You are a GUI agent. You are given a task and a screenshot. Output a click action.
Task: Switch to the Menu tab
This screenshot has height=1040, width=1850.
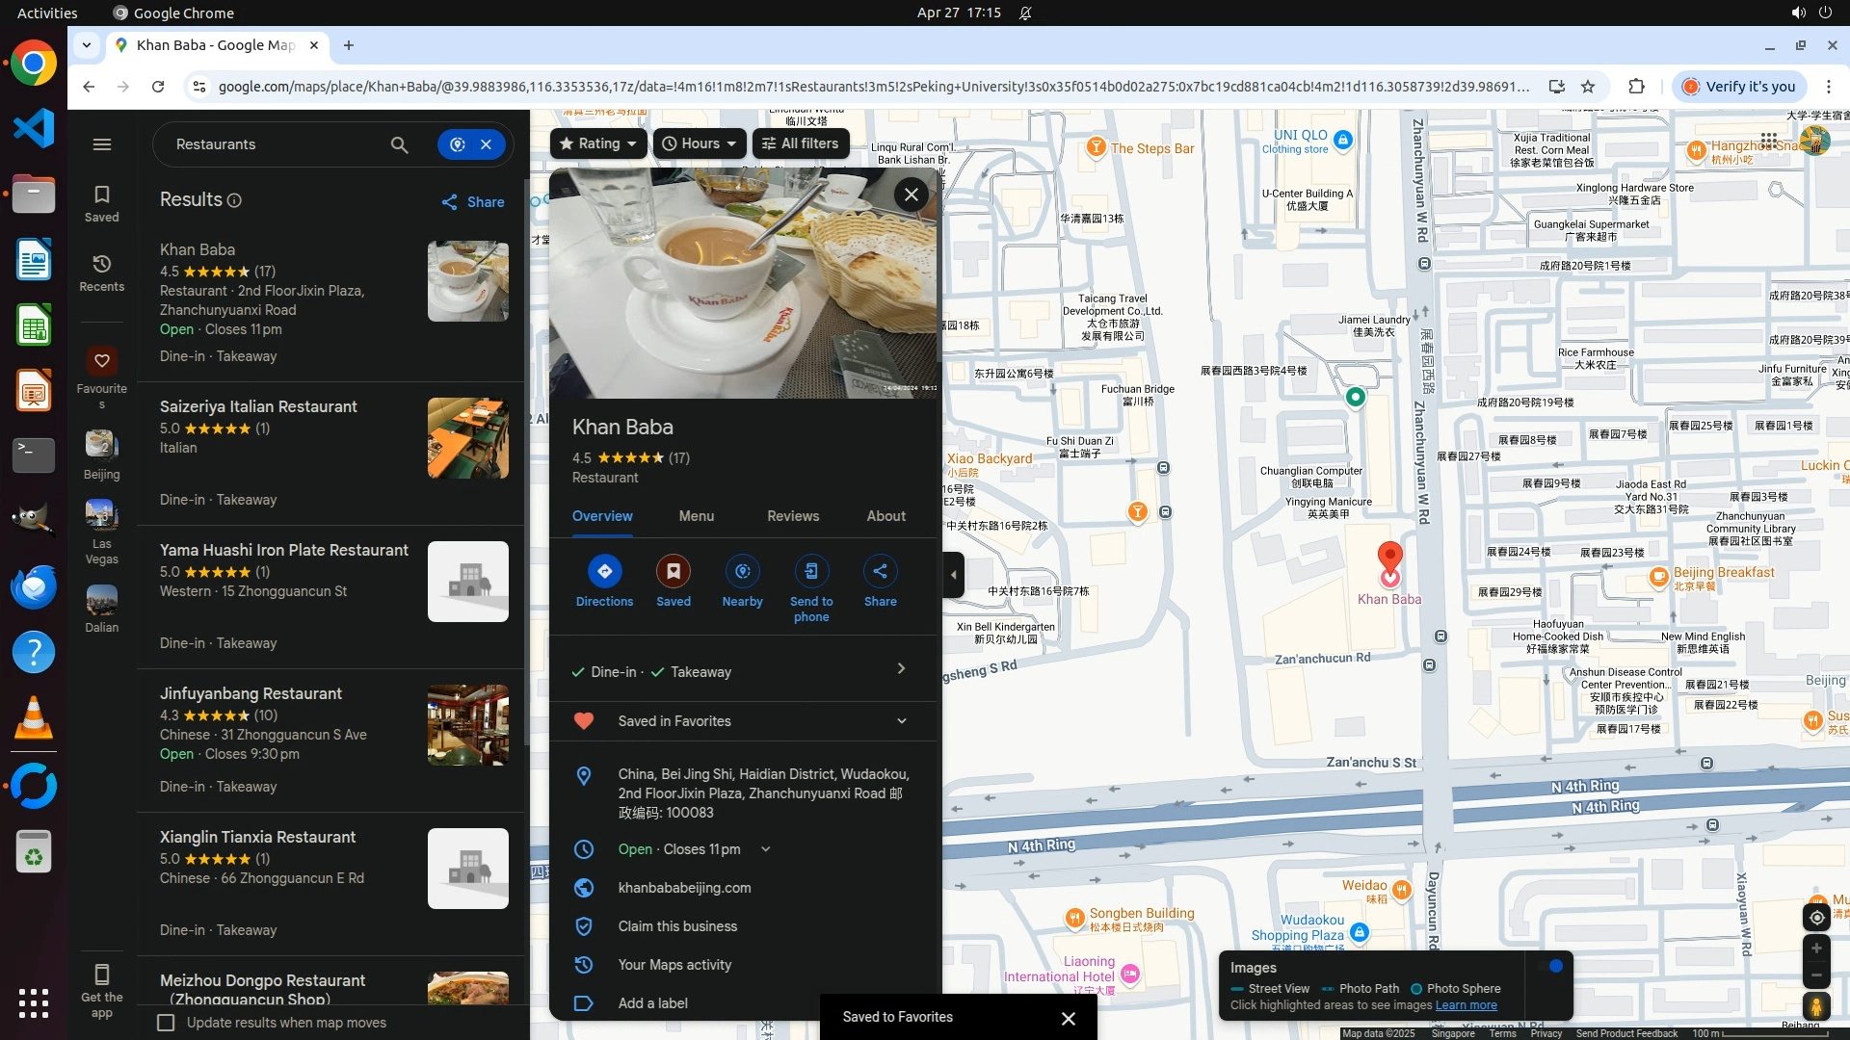pyautogui.click(x=696, y=516)
